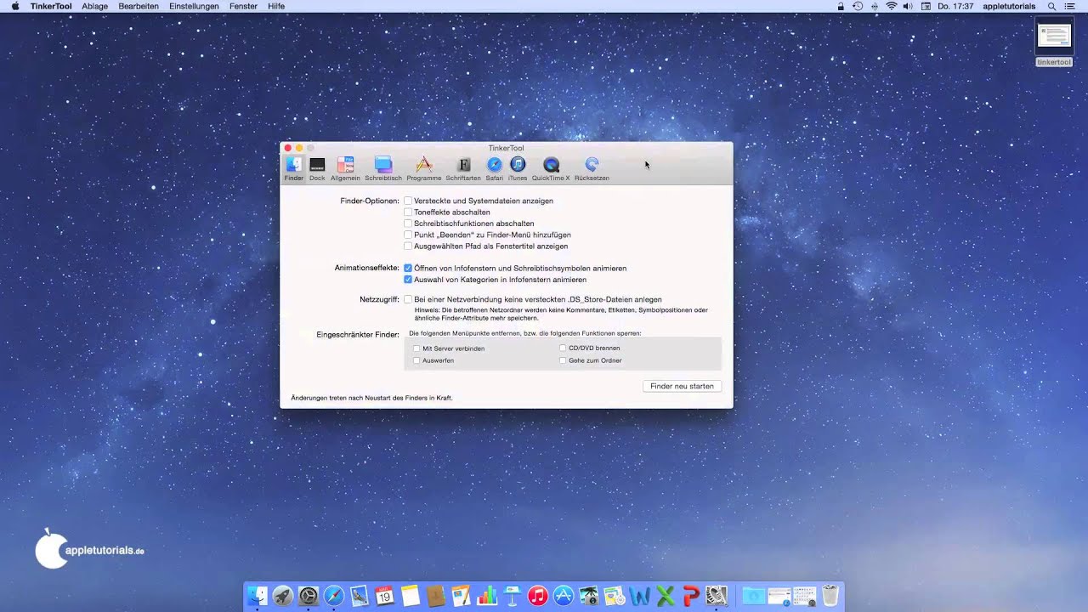Enable no hidden .DS_Store files option
Image resolution: width=1088 pixels, height=612 pixels.
pyautogui.click(x=408, y=299)
